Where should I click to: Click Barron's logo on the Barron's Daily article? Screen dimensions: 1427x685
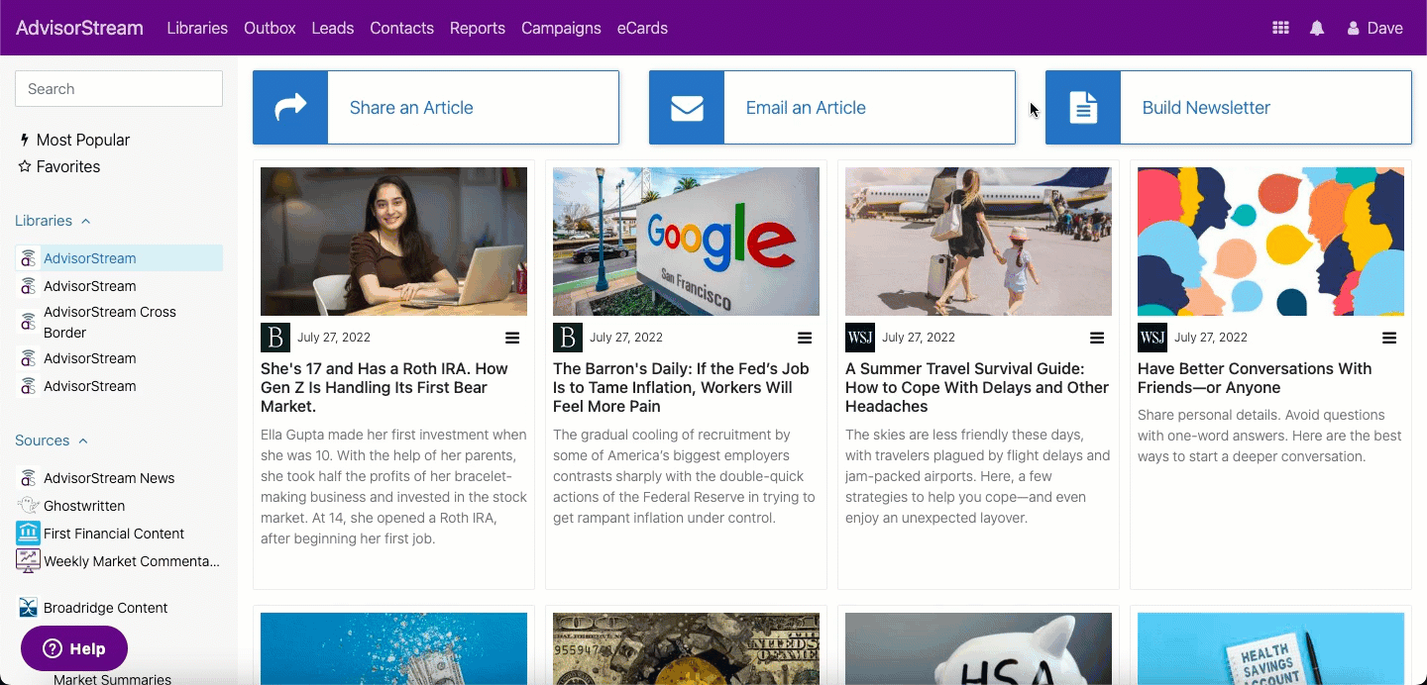coord(568,338)
